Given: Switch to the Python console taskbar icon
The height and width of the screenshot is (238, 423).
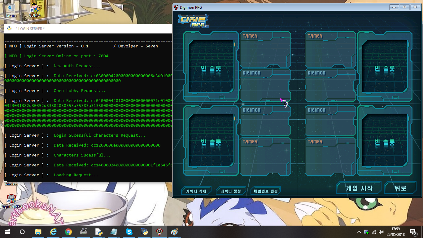Looking at the screenshot, I should [x=144, y=232].
